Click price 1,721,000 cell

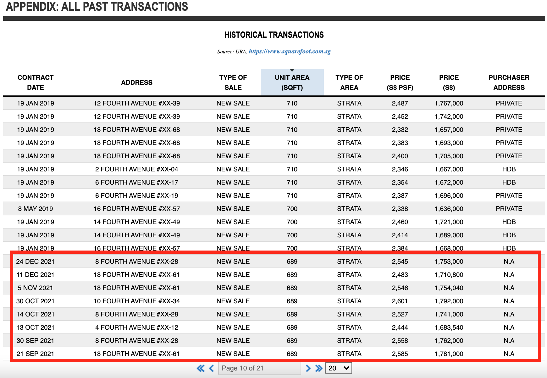click(x=449, y=222)
